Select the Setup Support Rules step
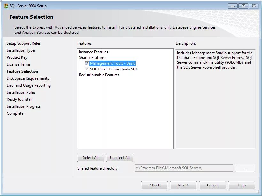262x196 pixels. point(23,43)
